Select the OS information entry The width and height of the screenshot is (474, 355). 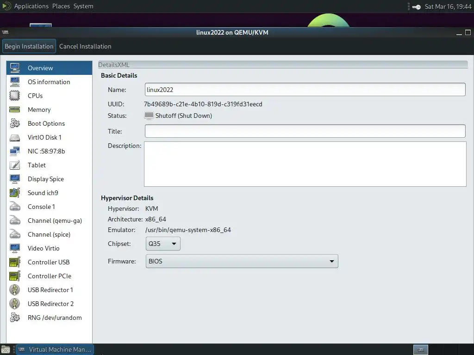(x=49, y=82)
